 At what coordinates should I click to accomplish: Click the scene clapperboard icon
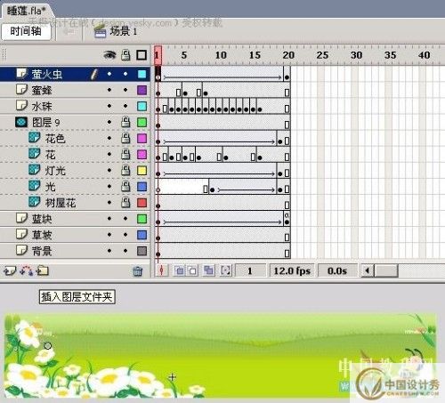[100, 31]
